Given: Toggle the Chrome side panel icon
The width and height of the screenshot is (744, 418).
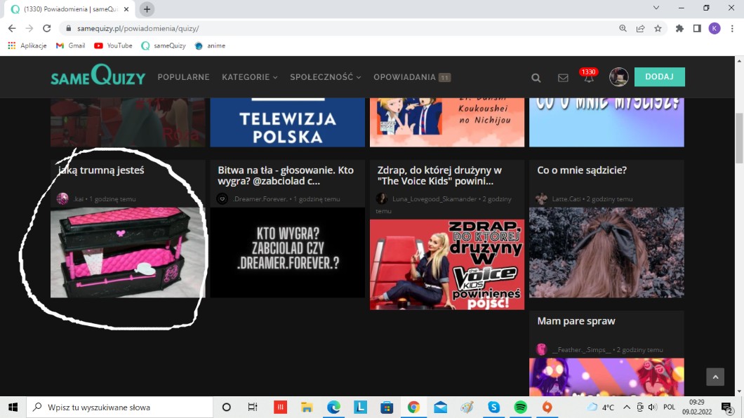Looking at the screenshot, I should point(697,29).
